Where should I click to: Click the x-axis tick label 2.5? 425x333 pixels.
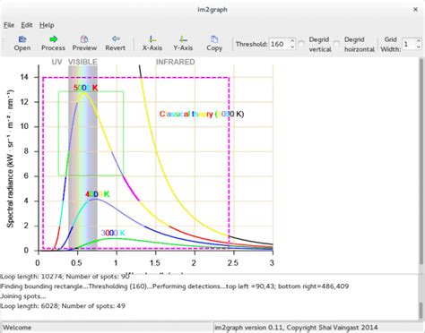233,263
